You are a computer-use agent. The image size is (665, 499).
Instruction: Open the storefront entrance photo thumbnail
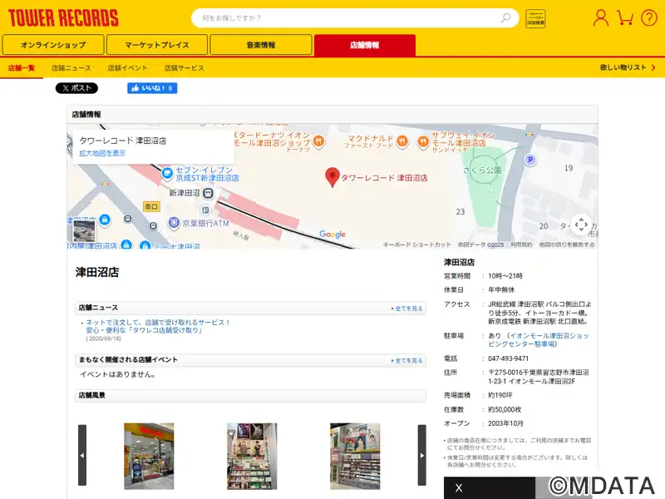[x=149, y=456]
